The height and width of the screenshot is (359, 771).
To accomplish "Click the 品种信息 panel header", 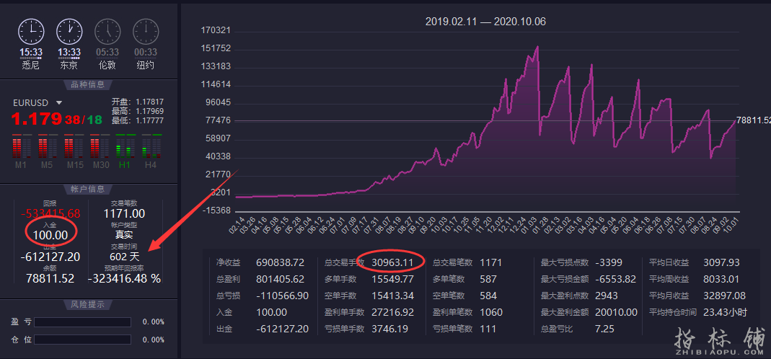I will 88,84.
